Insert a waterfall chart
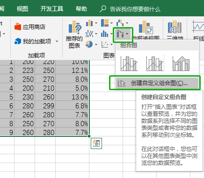Image resolution: width=204 pixels, height=178 pixels. point(120,23)
